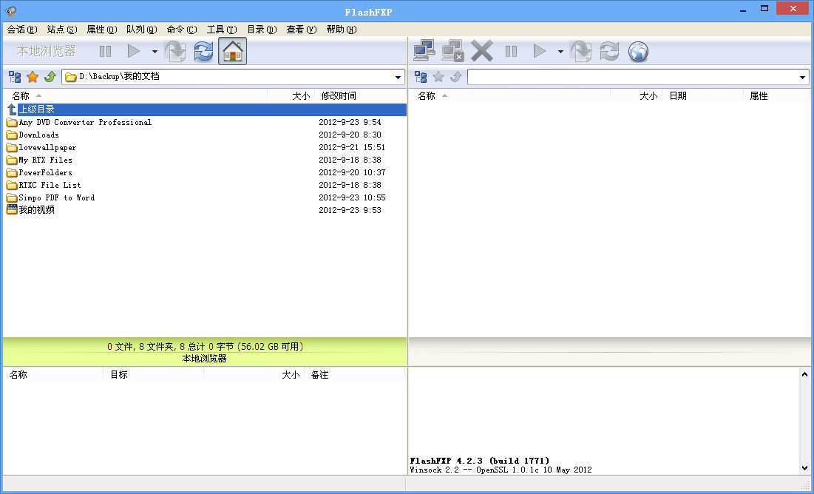
Task: Click the remote pane Abort X icon
Action: click(x=482, y=52)
